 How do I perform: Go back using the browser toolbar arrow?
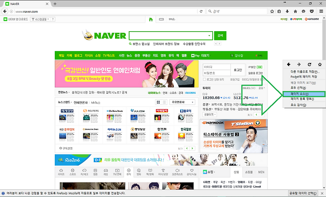[x=5, y=11]
